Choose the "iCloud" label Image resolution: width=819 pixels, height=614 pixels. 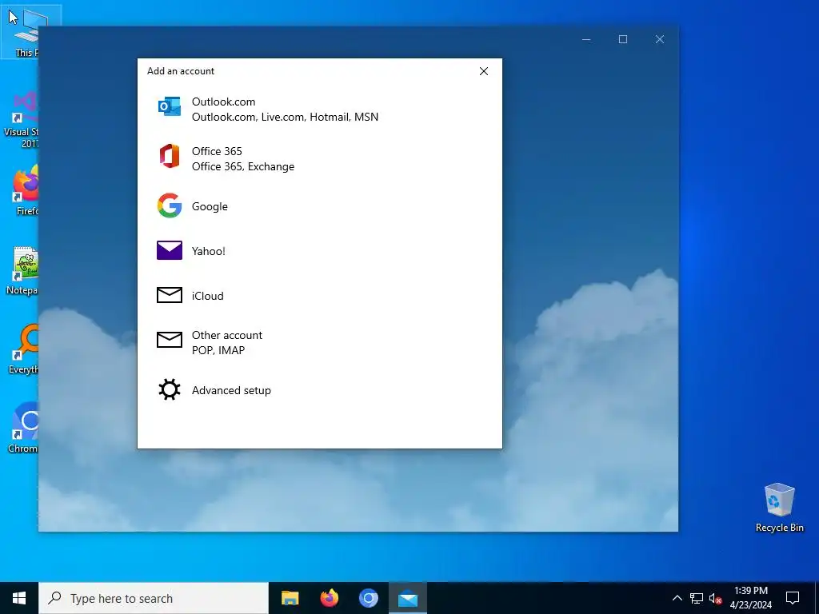coord(207,296)
